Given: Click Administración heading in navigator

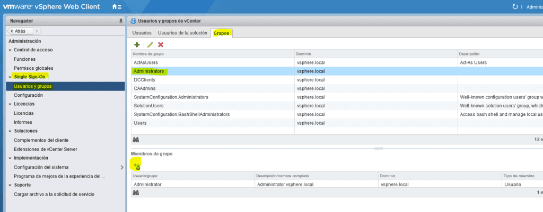Looking at the screenshot, I should point(24,41).
